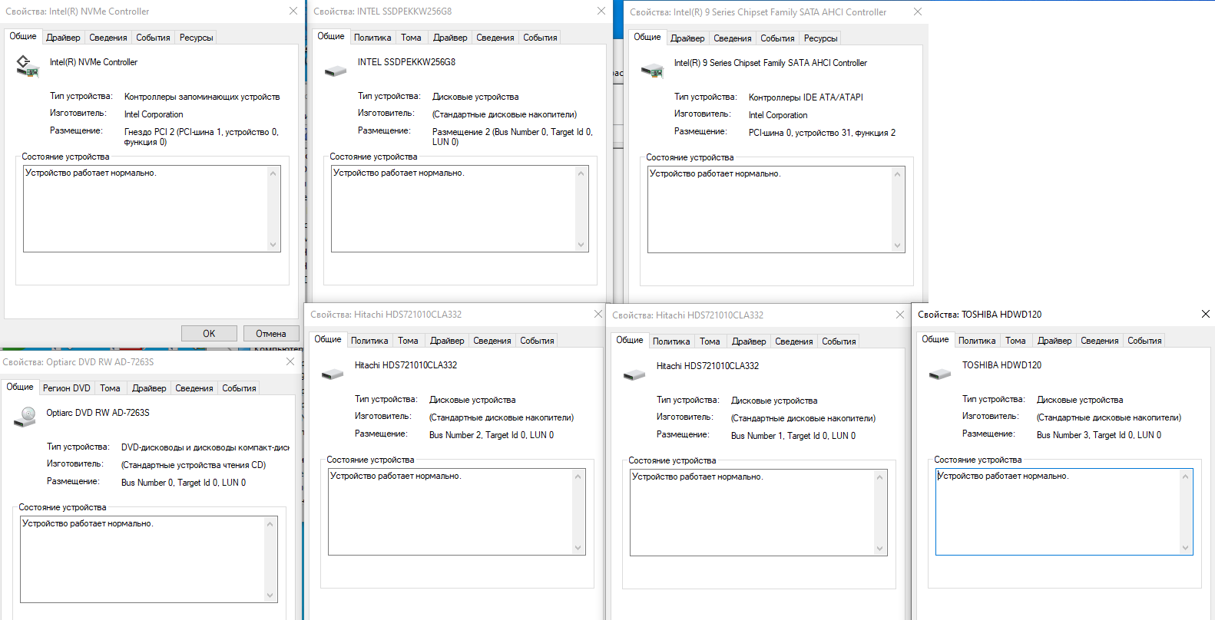
Task: Click disk icon in Hitachi Bus Number 2 window
Action: pos(333,374)
